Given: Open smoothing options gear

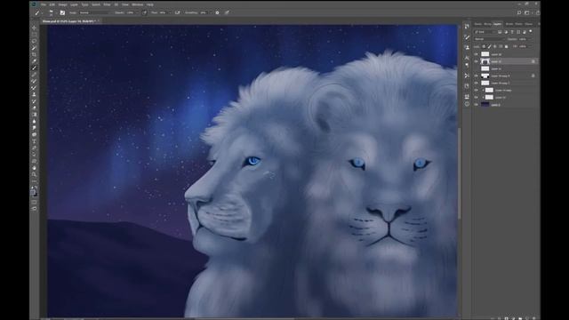Looking at the screenshot, I should tap(217, 12).
